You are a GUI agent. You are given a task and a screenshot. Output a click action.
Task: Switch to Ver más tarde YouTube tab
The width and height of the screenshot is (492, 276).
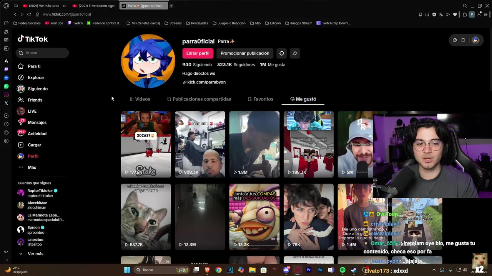pos(44,6)
